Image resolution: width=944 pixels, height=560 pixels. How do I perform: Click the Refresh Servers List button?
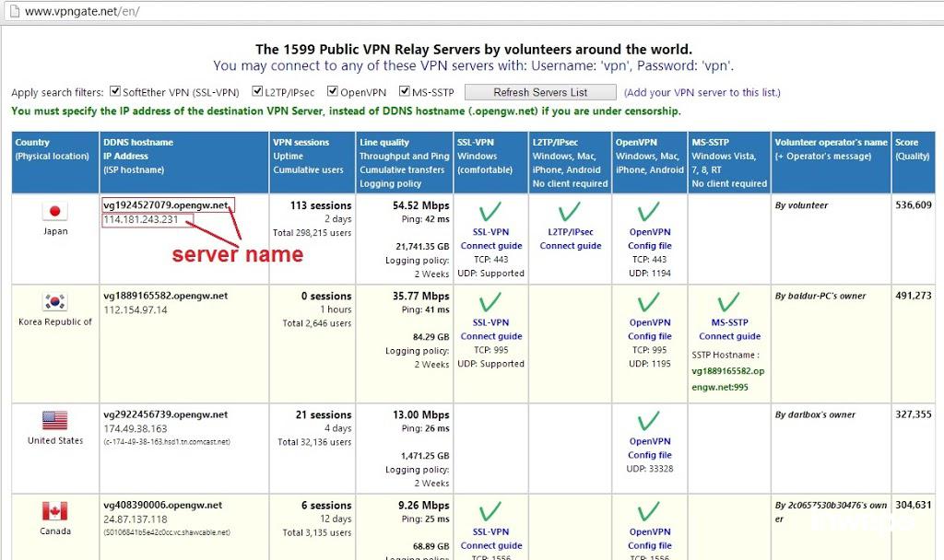(540, 92)
